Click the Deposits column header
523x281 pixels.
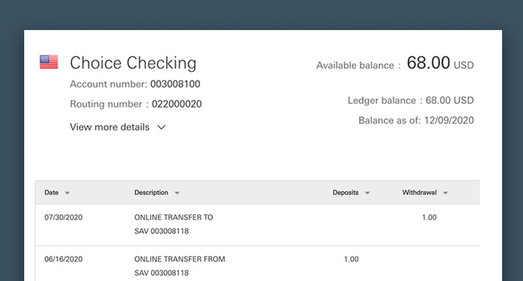[x=346, y=193]
